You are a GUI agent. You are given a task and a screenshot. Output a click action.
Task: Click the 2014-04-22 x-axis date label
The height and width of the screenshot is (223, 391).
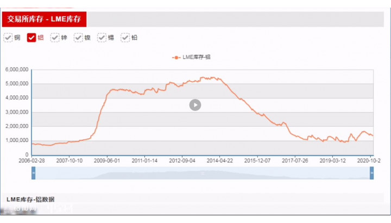(220, 160)
